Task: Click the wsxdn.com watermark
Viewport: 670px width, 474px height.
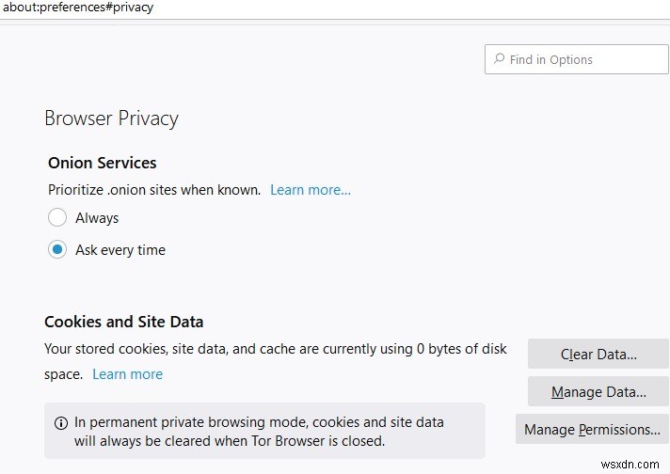Action: pos(630,465)
